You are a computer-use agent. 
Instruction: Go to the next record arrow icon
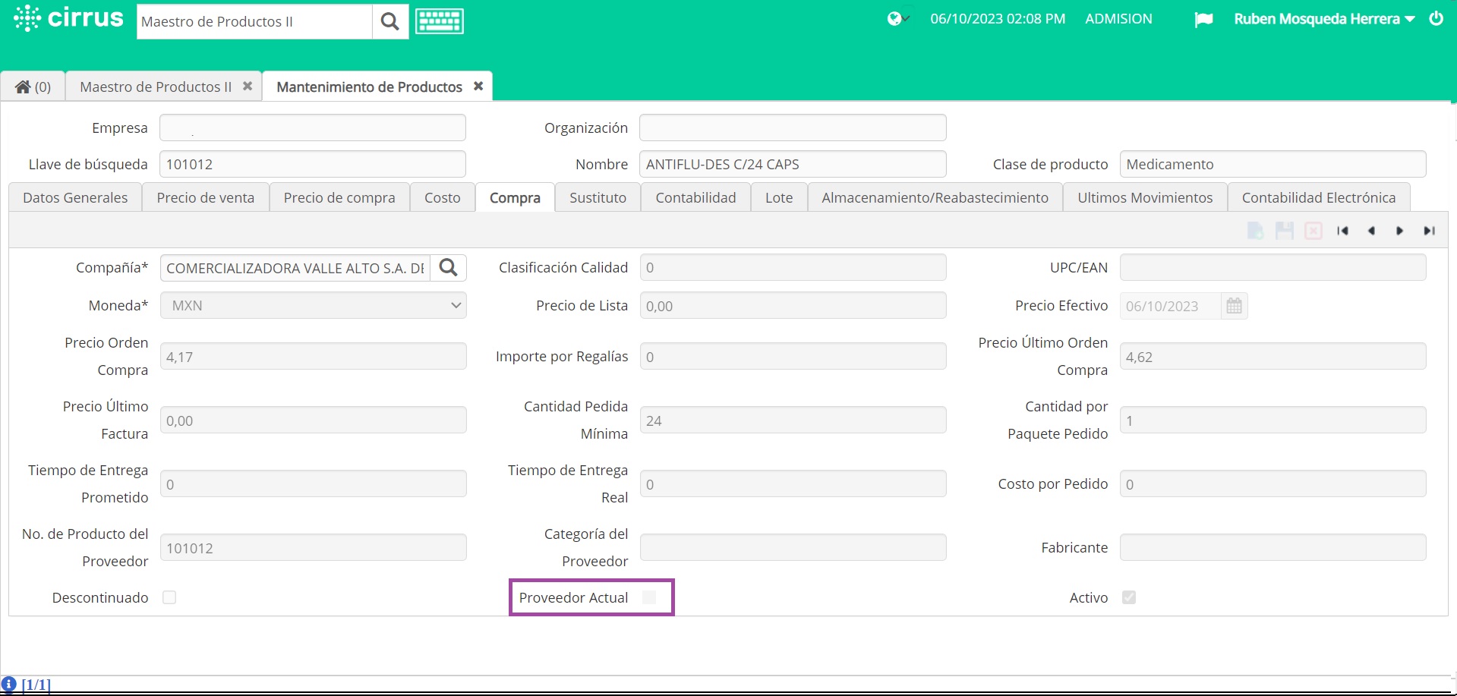click(1399, 230)
